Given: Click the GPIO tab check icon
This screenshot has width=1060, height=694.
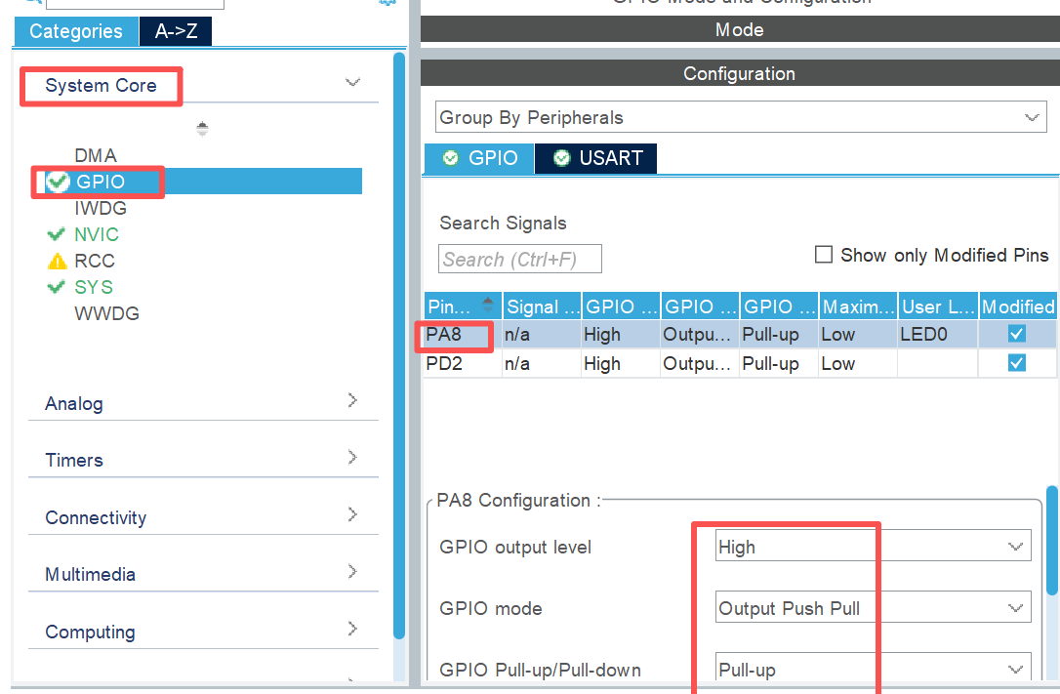Looking at the screenshot, I should (450, 158).
